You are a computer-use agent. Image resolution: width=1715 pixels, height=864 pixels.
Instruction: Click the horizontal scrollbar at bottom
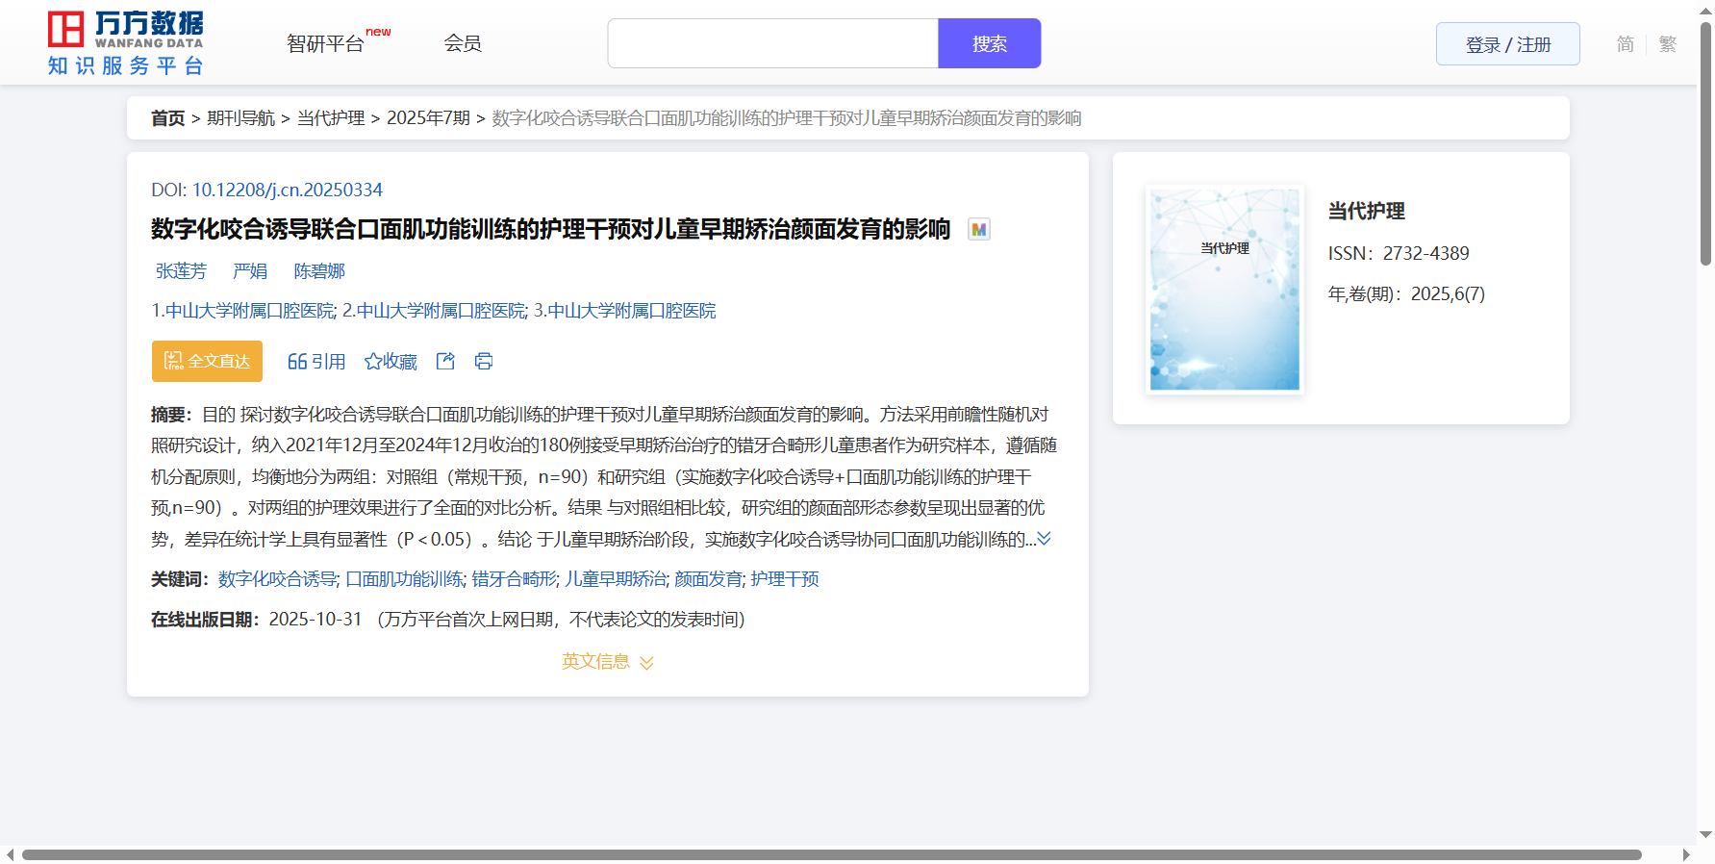tap(831, 854)
